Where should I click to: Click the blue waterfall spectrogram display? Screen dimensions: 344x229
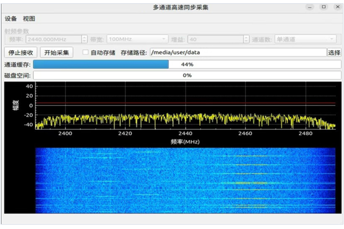tap(186, 180)
